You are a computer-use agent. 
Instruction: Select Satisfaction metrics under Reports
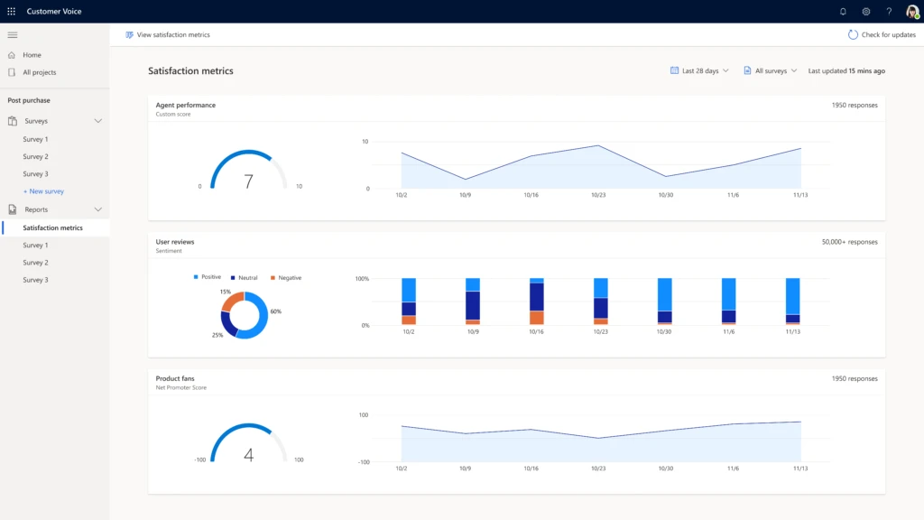[x=54, y=227]
